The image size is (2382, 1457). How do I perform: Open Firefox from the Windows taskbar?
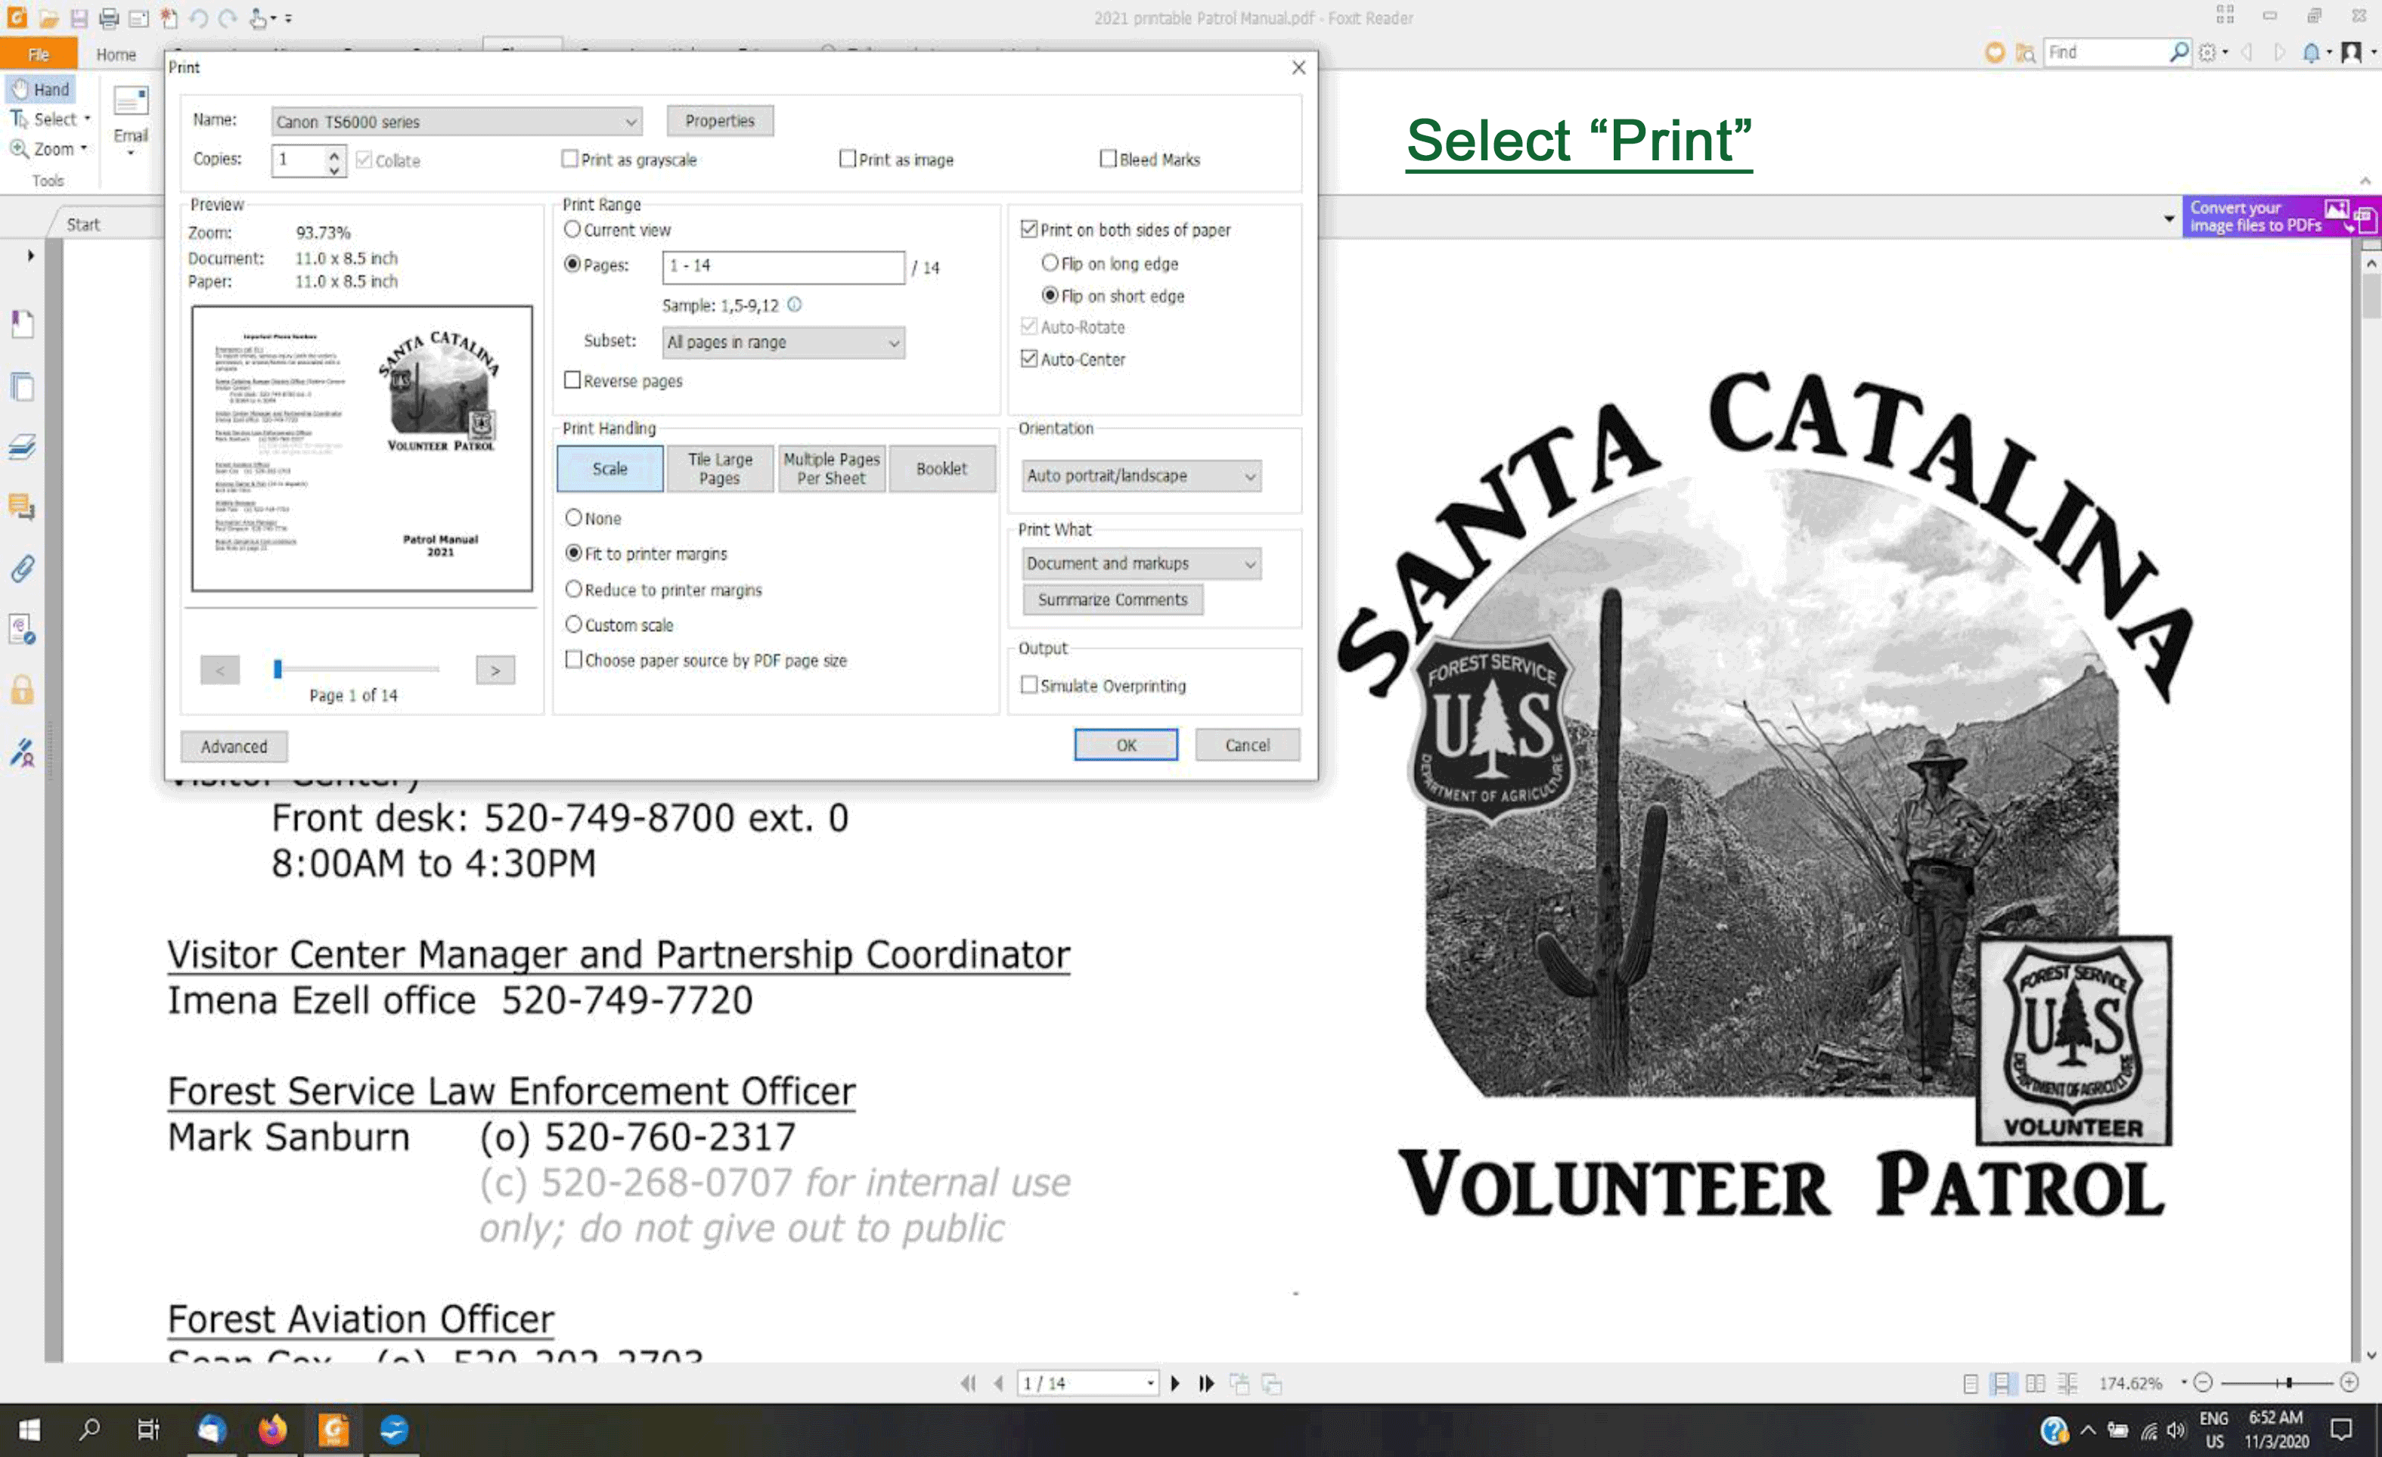tap(271, 1429)
